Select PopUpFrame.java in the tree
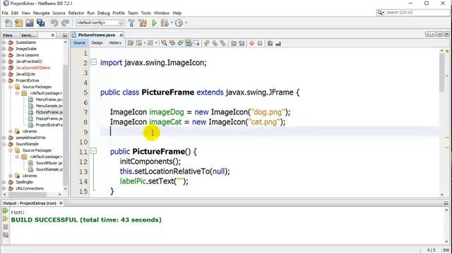 point(49,119)
